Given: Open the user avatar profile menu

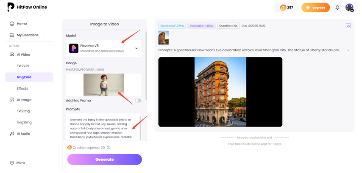Looking at the screenshot, I should pos(350,8).
